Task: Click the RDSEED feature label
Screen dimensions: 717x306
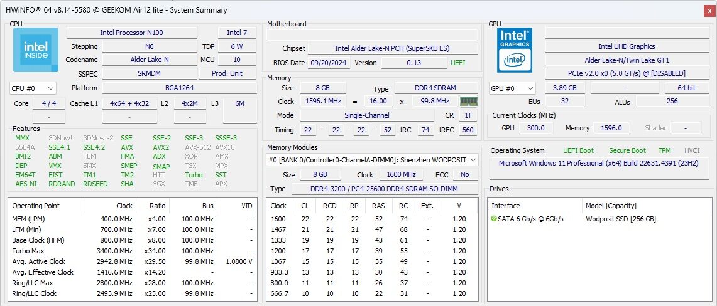Action: [96, 184]
